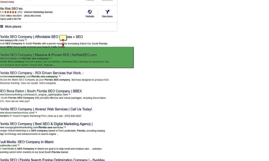This screenshot has height=161, width=269.
Task: Click the Website globe icon for No Risk SEO
Action: click(x=90, y=12)
